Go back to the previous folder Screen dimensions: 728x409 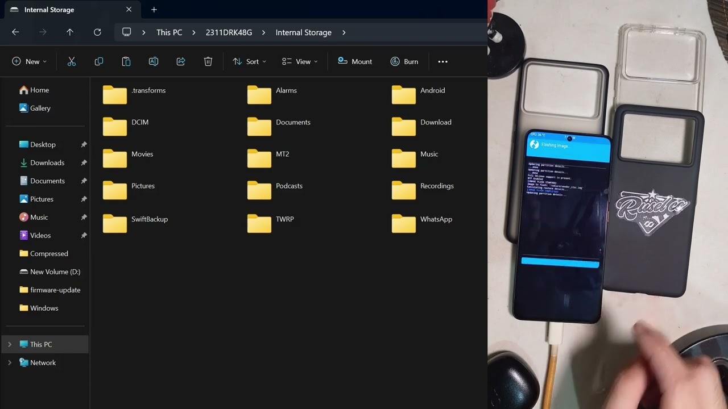pyautogui.click(x=15, y=32)
